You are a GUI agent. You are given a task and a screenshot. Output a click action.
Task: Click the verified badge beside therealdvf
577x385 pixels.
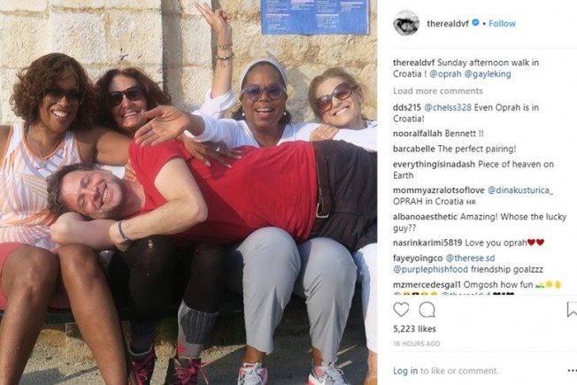(x=475, y=23)
